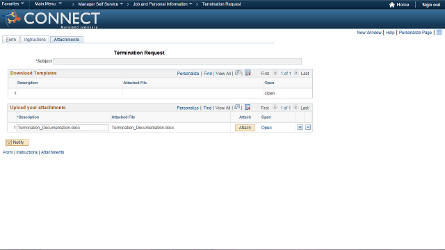Open the New Window link

369,33
